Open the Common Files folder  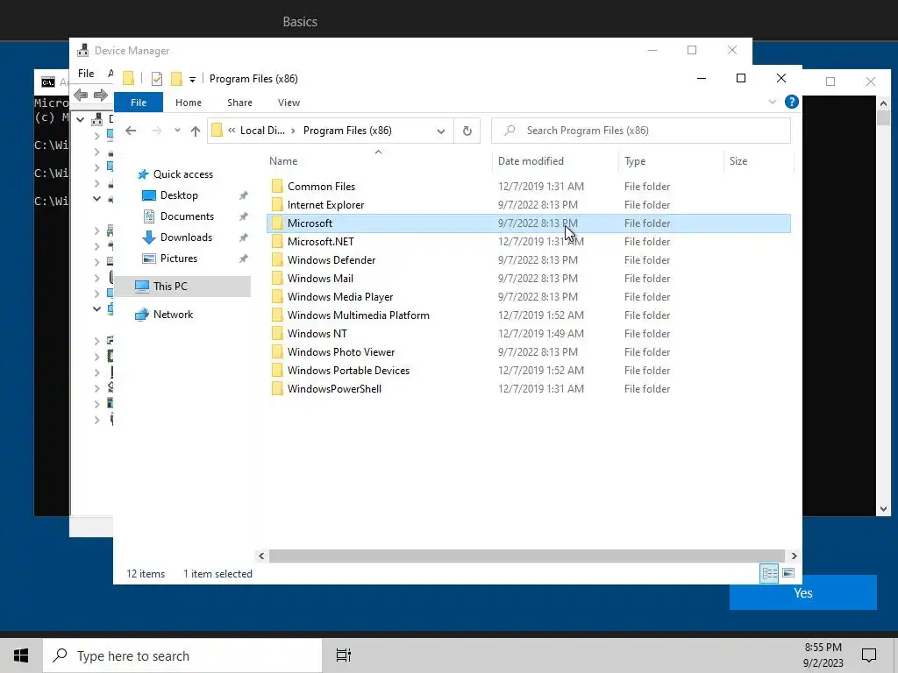pyautogui.click(x=321, y=187)
